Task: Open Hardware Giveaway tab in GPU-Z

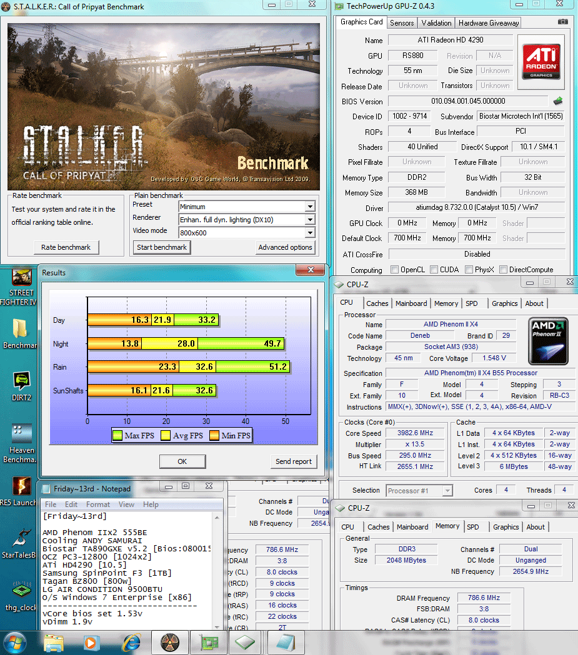Action: pos(489,23)
